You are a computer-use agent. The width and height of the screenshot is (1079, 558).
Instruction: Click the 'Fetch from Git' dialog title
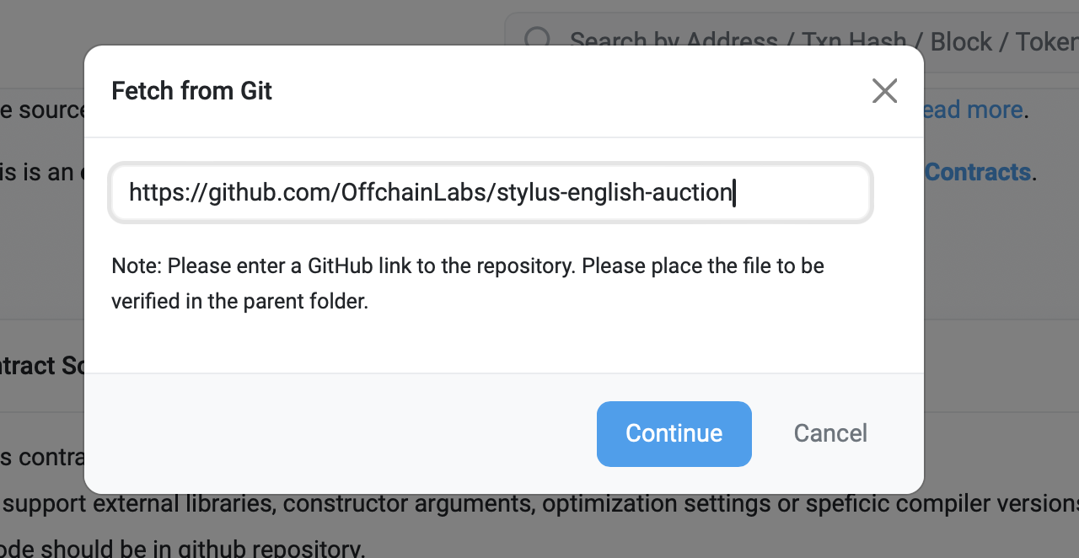click(191, 91)
